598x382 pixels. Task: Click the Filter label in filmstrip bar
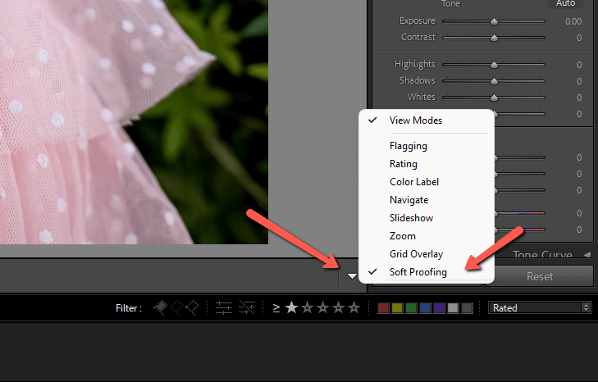(129, 308)
